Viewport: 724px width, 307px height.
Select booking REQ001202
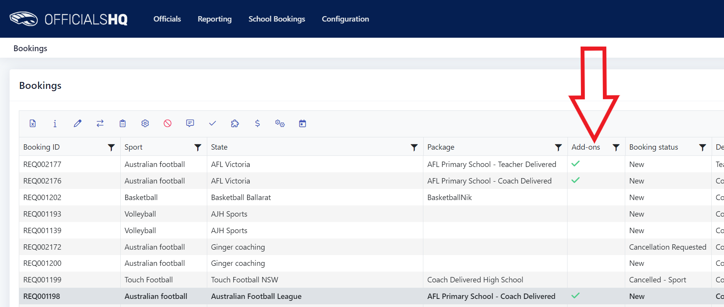tap(42, 197)
